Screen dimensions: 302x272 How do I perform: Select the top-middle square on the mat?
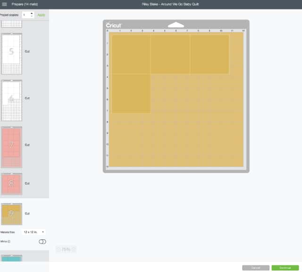[170, 54]
